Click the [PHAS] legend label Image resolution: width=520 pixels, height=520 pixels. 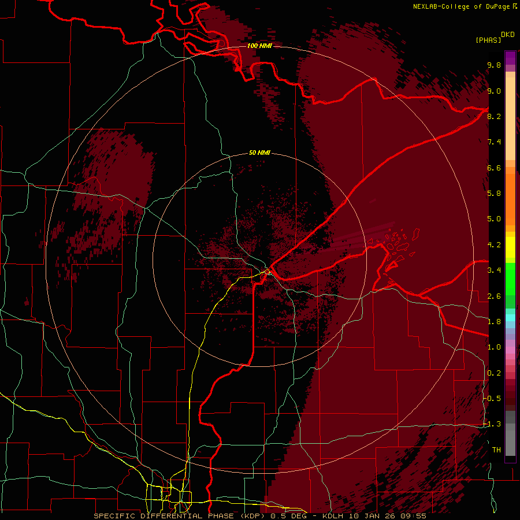(488, 40)
